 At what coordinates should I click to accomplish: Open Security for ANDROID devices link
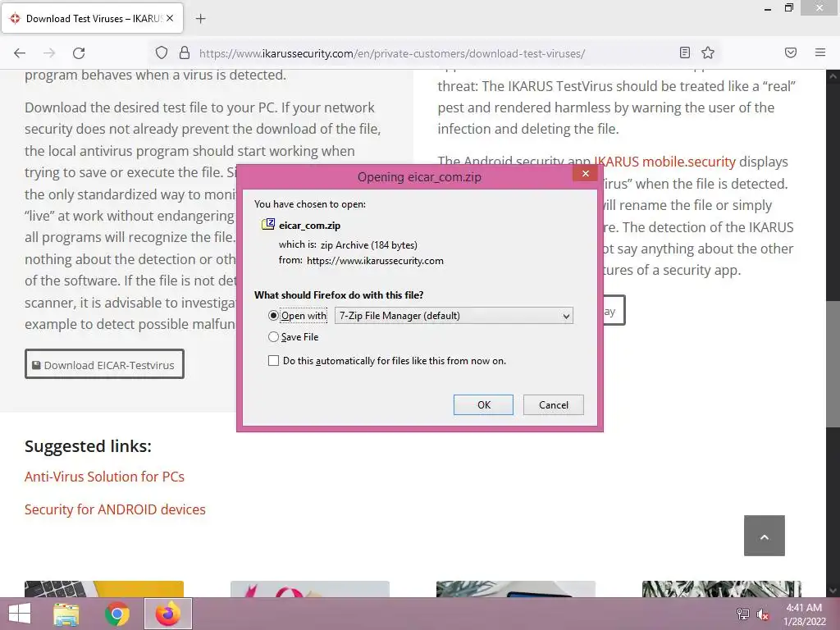pyautogui.click(x=115, y=509)
